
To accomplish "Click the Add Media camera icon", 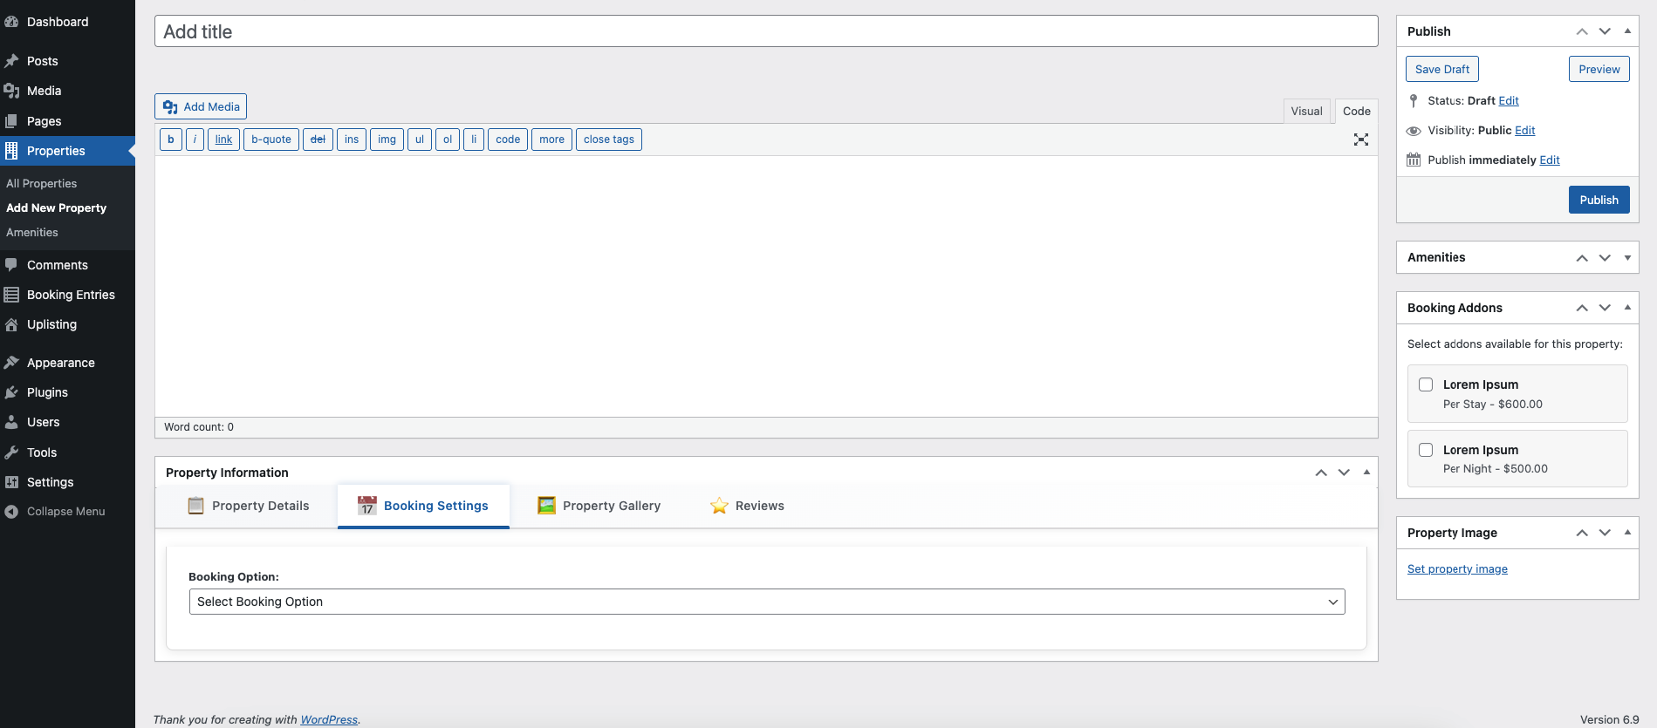I will 170,106.
